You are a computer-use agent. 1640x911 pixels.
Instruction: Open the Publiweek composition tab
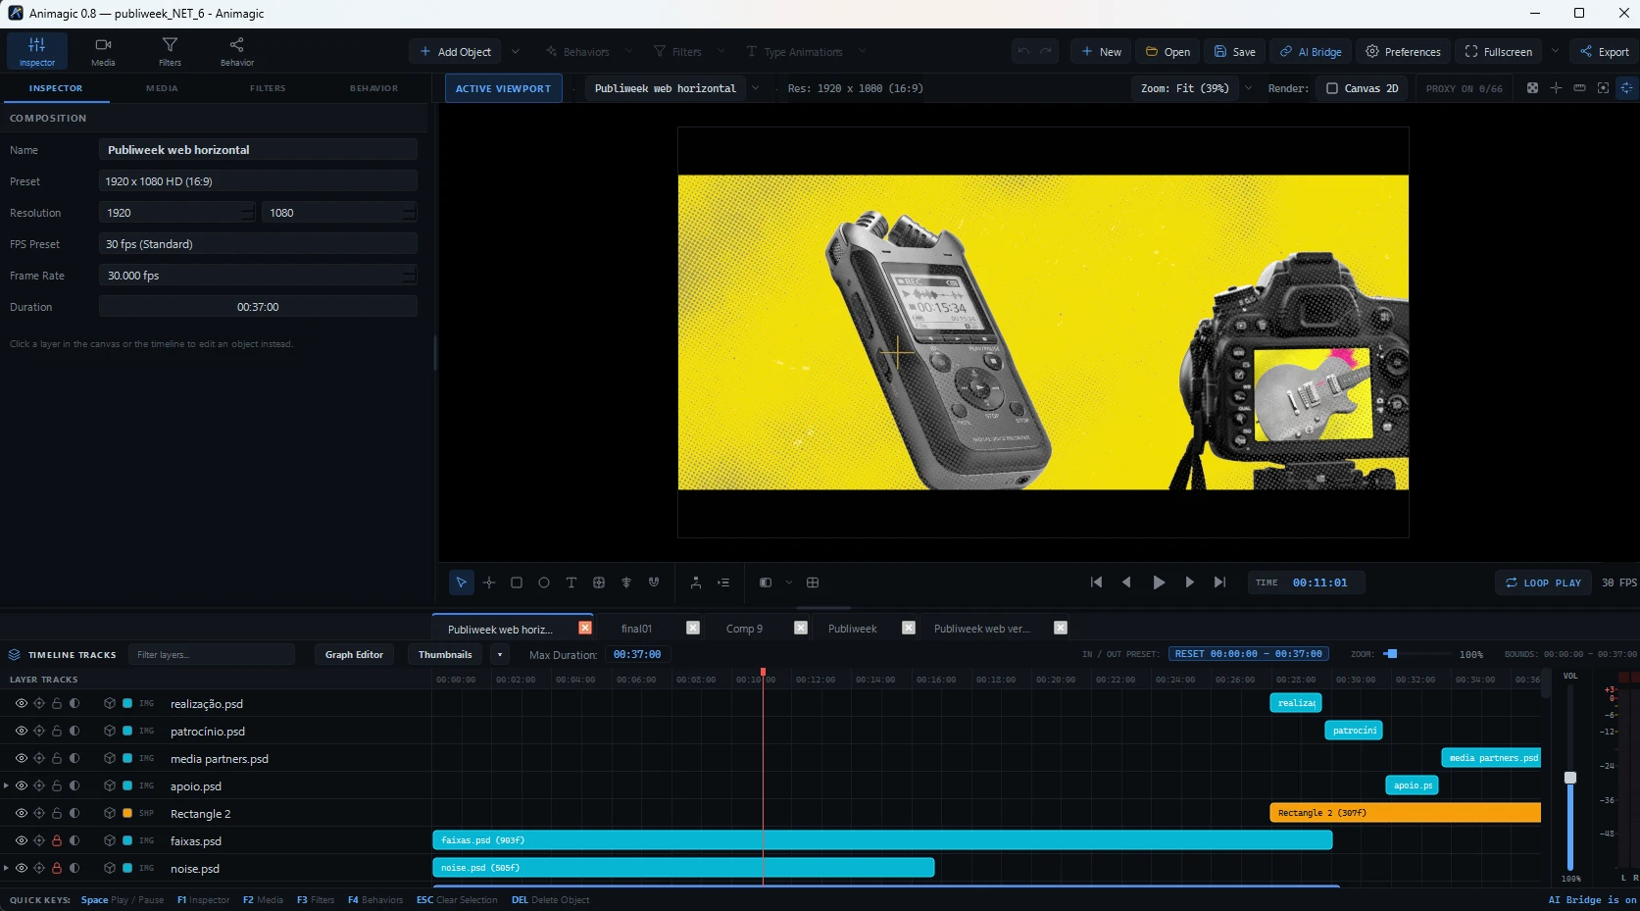(852, 629)
